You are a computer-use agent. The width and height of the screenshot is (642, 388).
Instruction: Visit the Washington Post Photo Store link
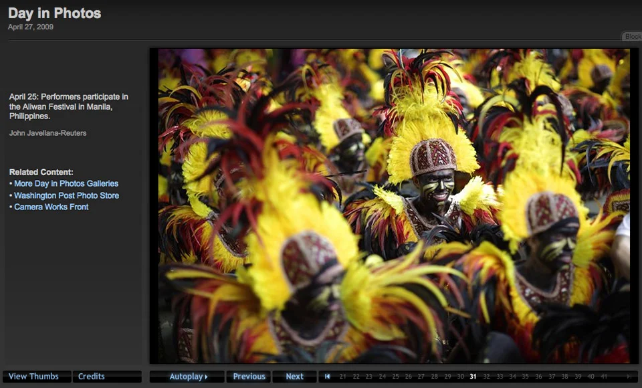[x=67, y=195]
